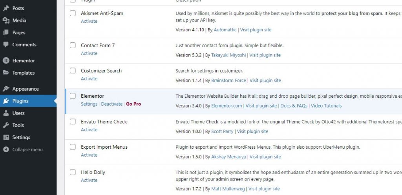The width and height of the screenshot is (402, 195).
Task: Click Elementor Go Pro link
Action: [x=133, y=104]
